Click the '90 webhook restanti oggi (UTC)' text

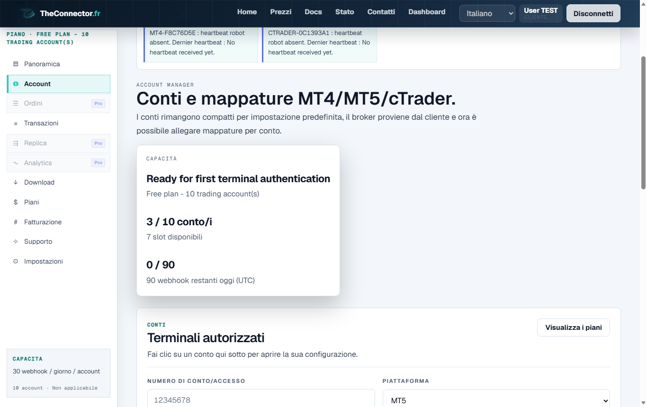(200, 280)
